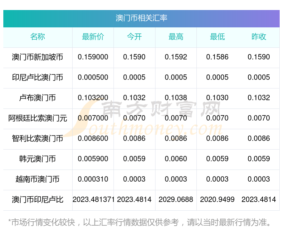Click 最高 value in 印尼卢比澳门币 row
This screenshot has height=233, width=283.
click(176, 77)
